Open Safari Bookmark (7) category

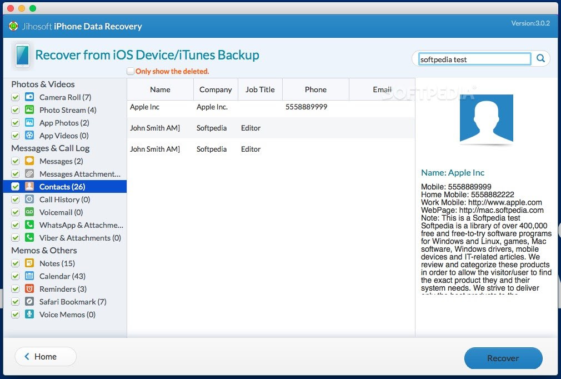[x=73, y=302]
